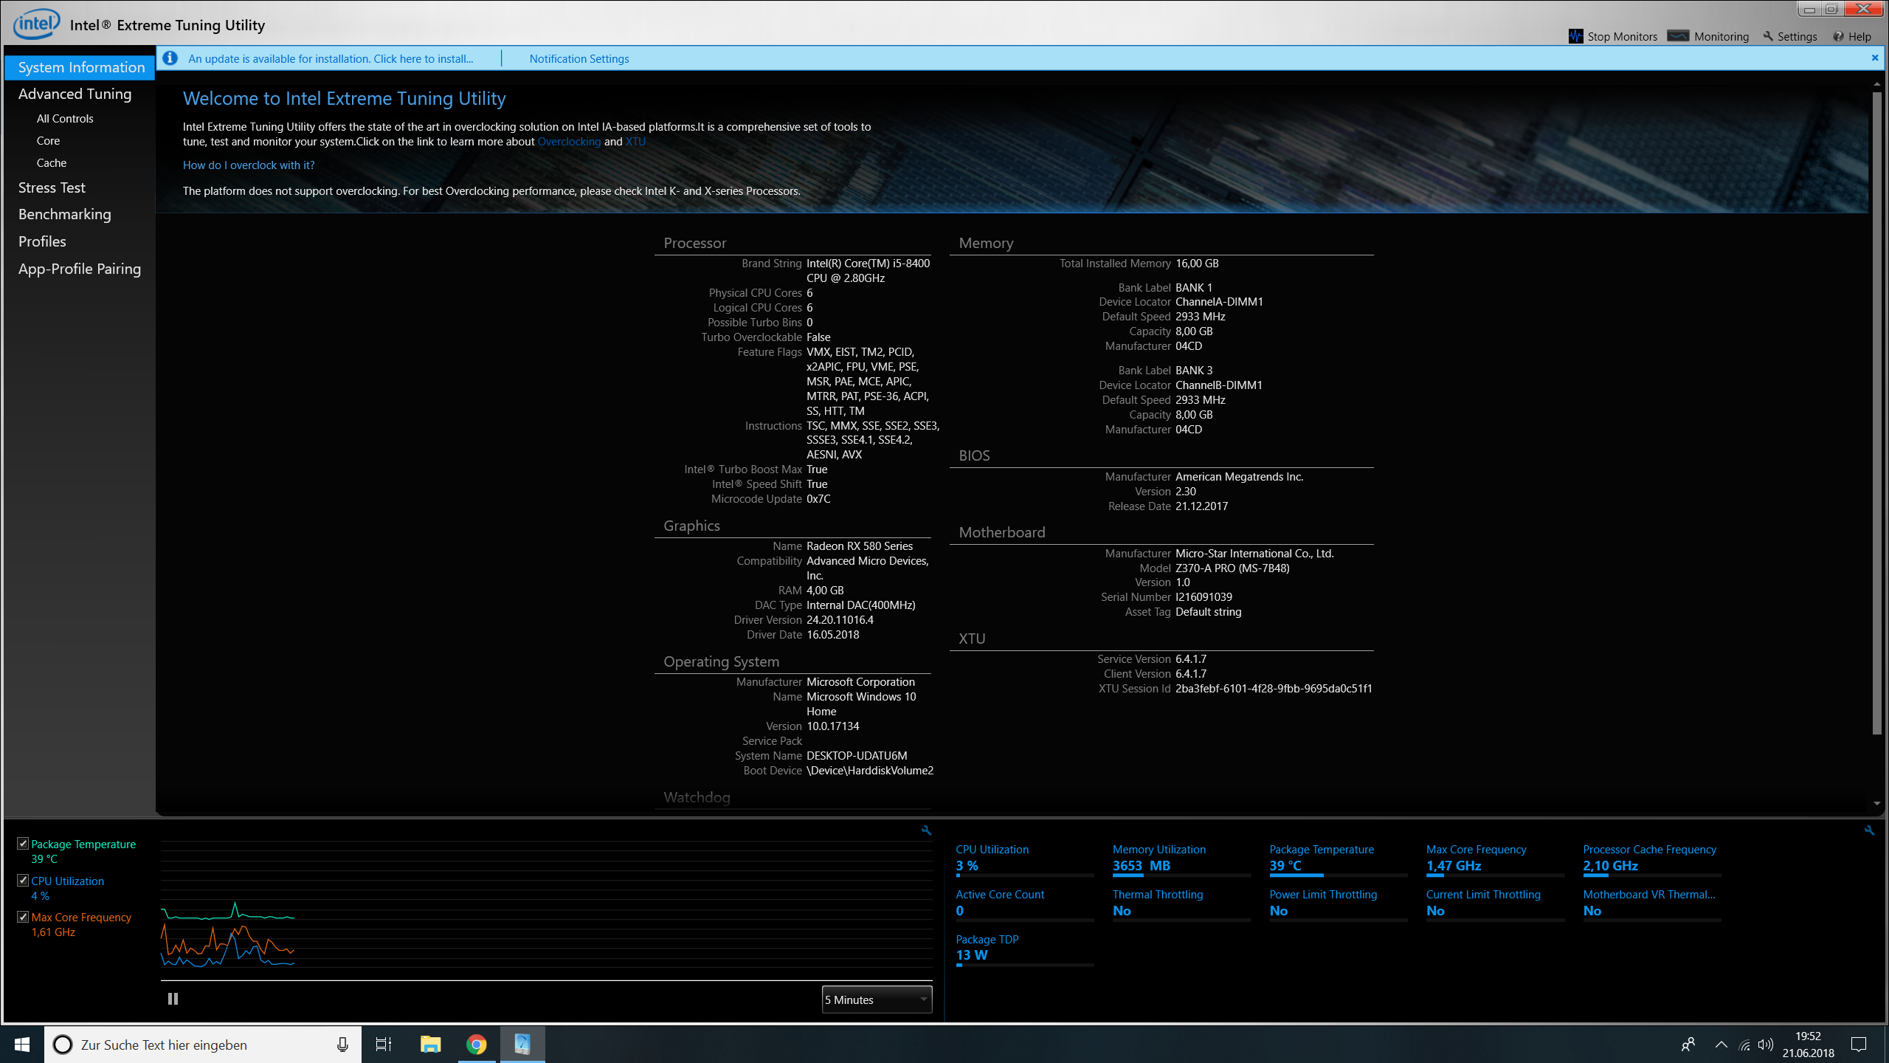Open Notification Settings link
The width and height of the screenshot is (1889, 1063).
pos(579,58)
